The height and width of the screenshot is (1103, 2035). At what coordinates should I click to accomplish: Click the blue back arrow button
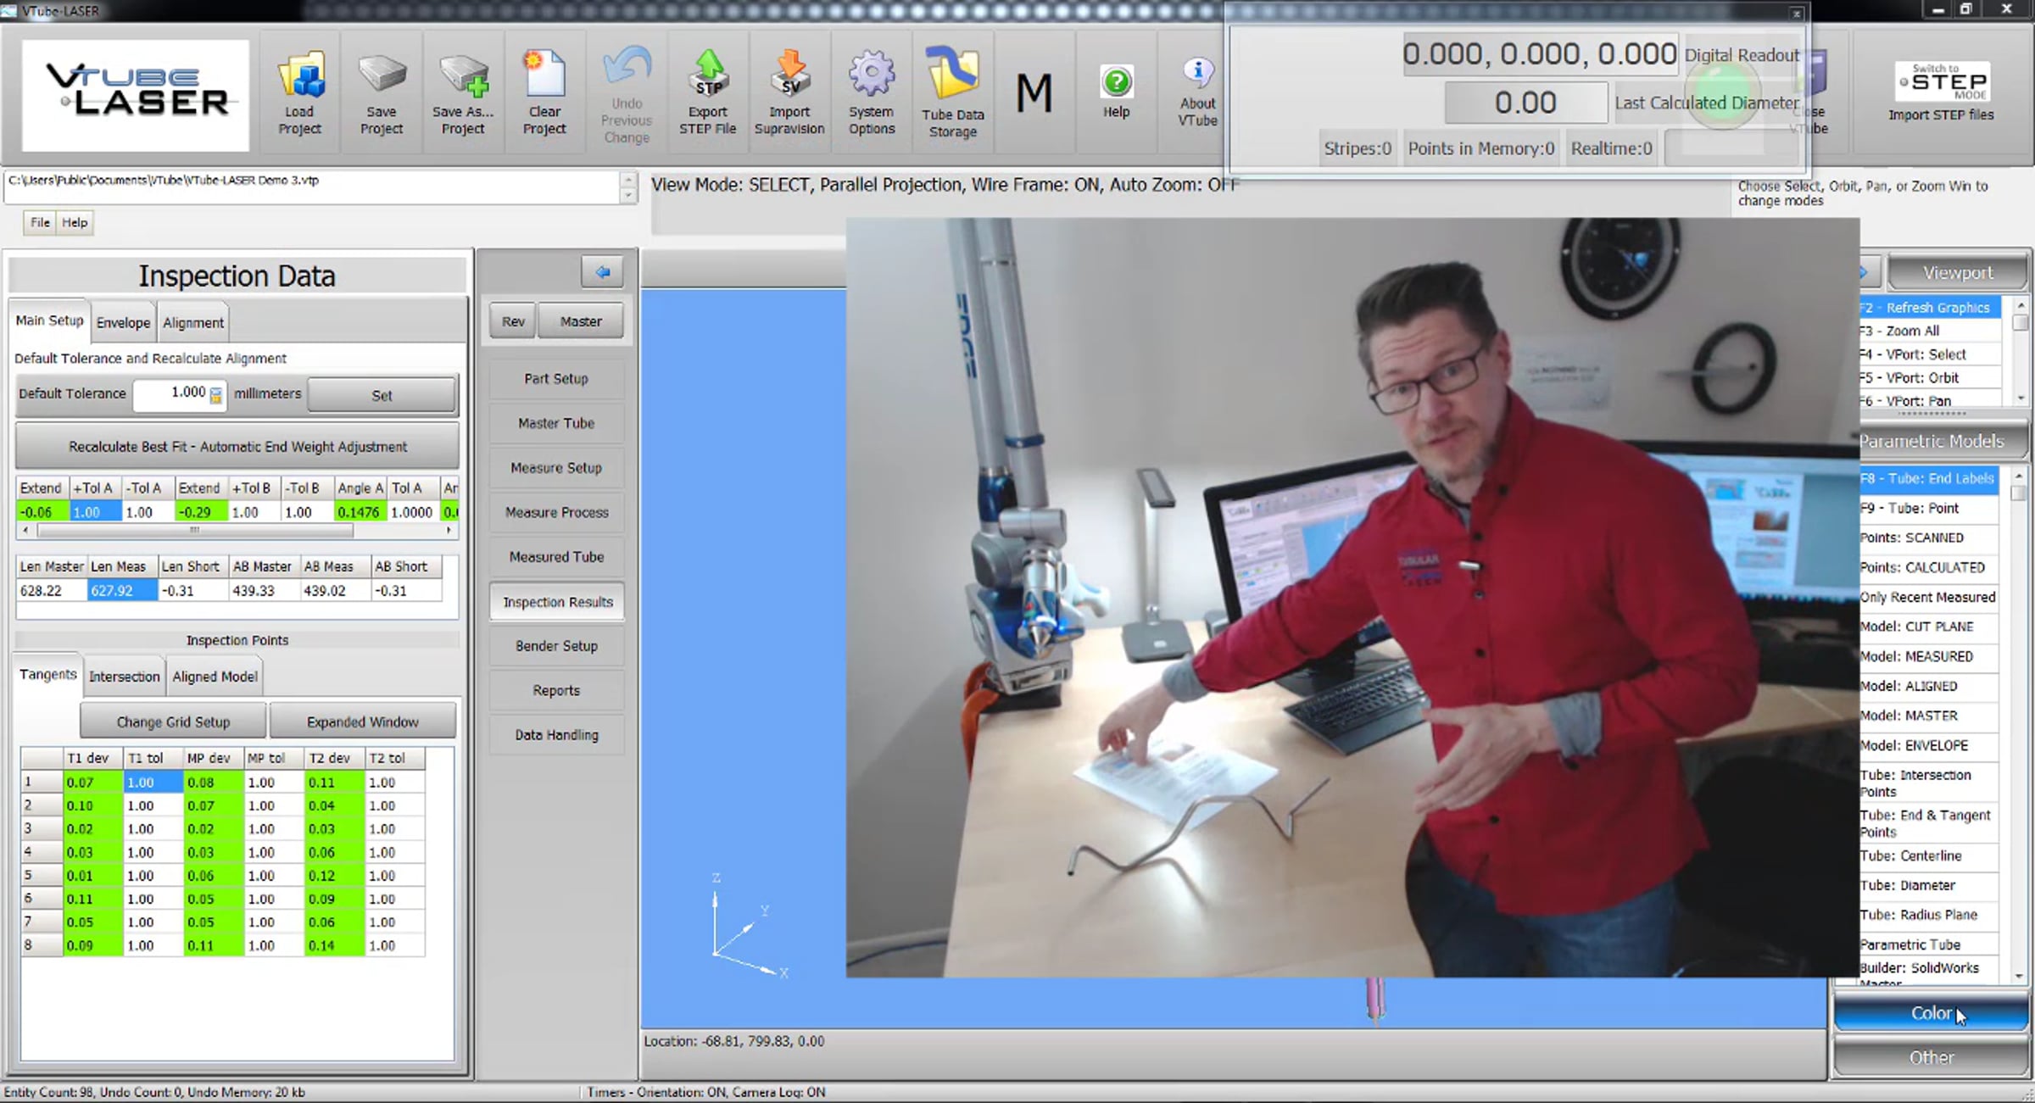(x=602, y=272)
